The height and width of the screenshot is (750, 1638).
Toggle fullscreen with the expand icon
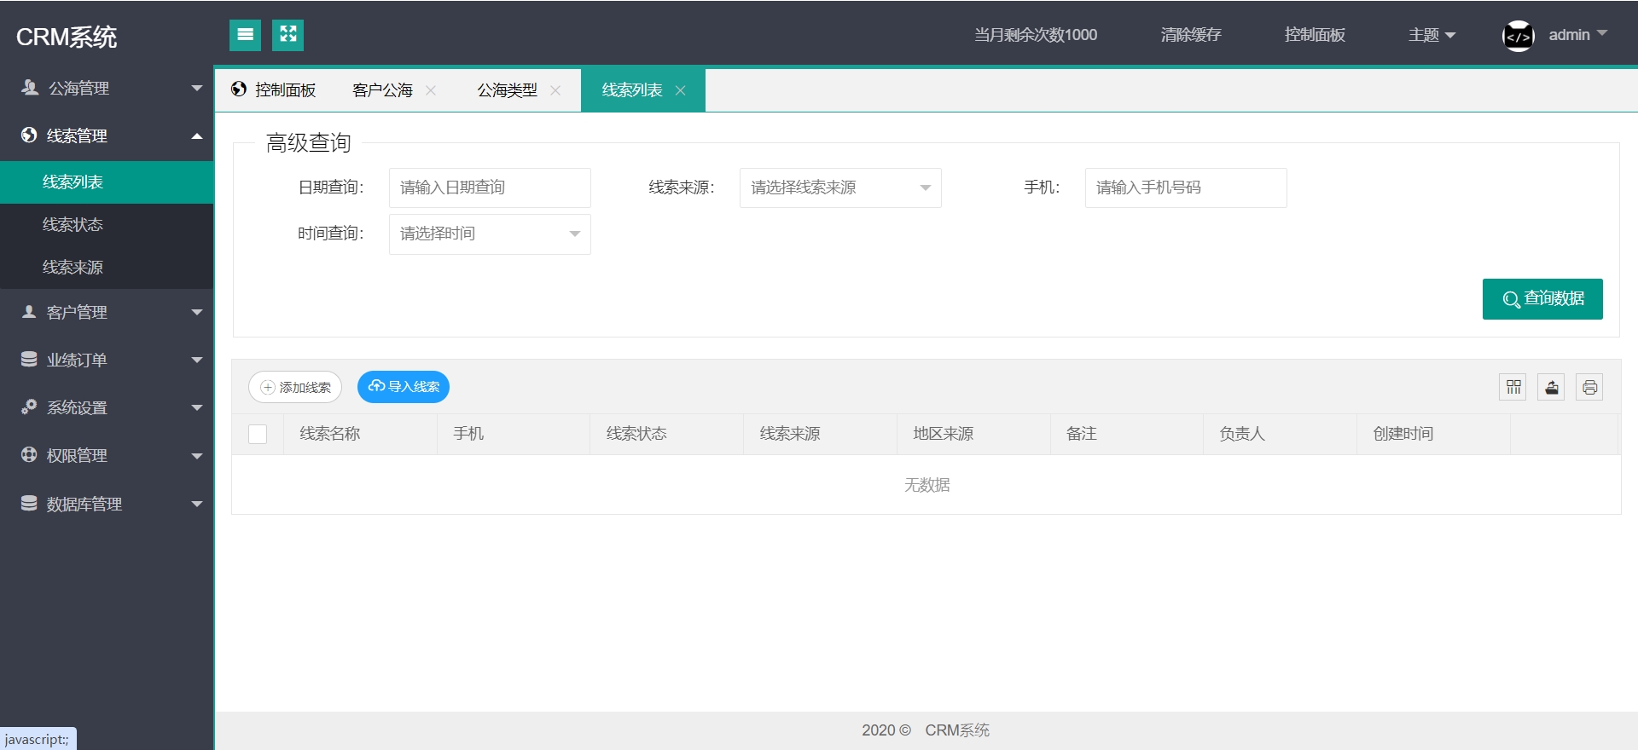(x=288, y=35)
